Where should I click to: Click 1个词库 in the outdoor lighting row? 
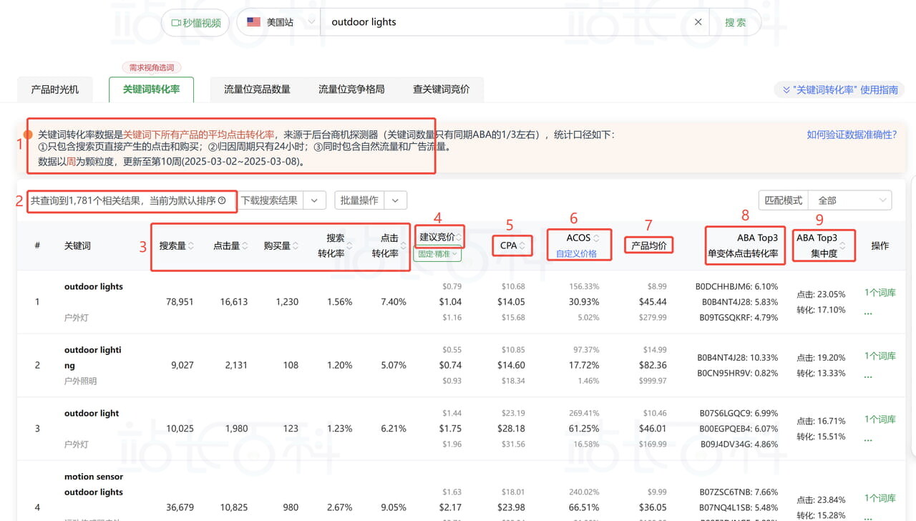click(880, 356)
